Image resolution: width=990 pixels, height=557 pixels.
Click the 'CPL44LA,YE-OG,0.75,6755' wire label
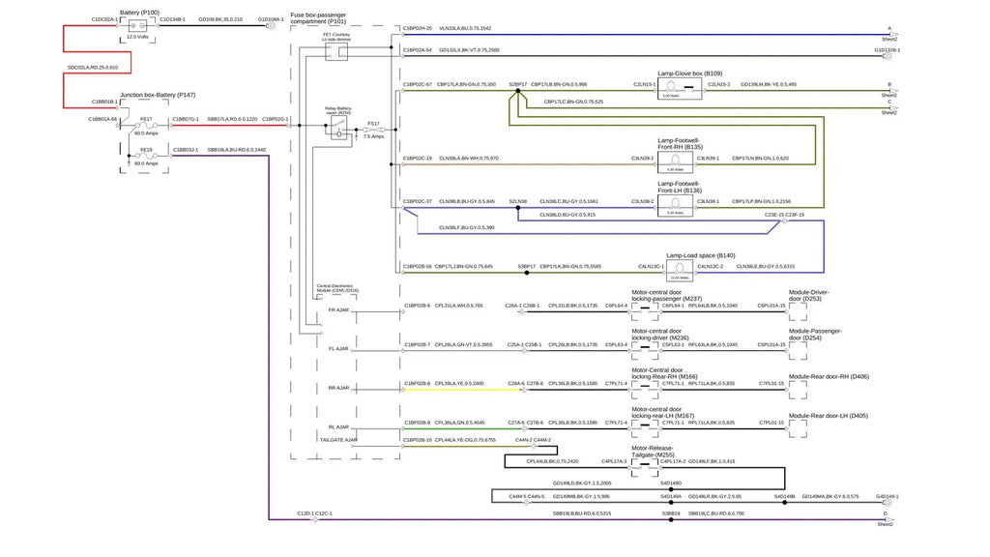coord(465,440)
